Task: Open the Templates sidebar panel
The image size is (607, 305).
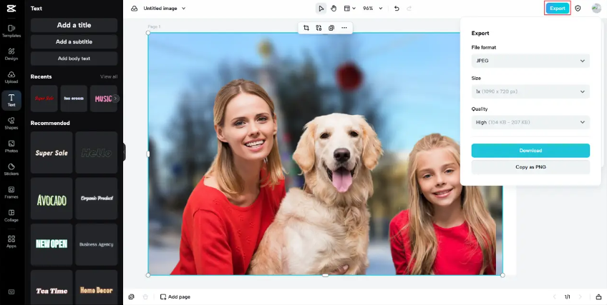Action: [x=11, y=31]
